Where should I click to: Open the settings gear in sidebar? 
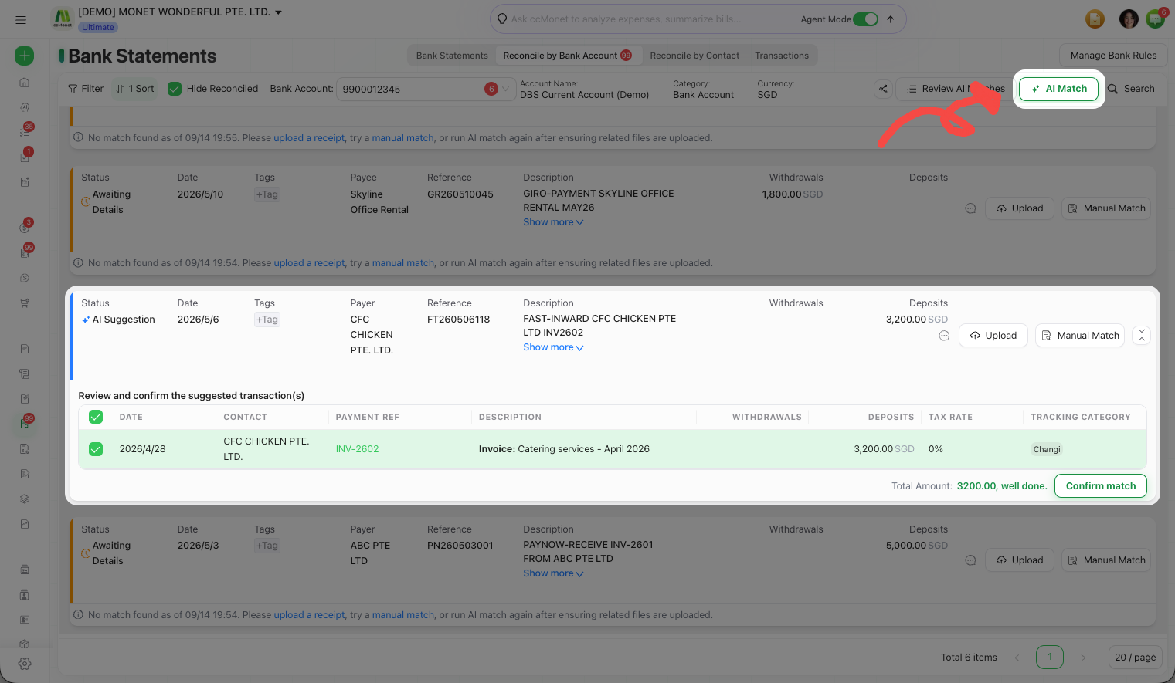click(x=25, y=664)
